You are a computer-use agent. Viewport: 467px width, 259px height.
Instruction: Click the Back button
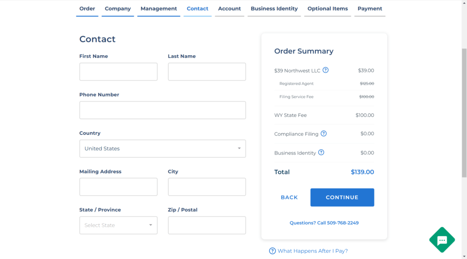pyautogui.click(x=289, y=197)
